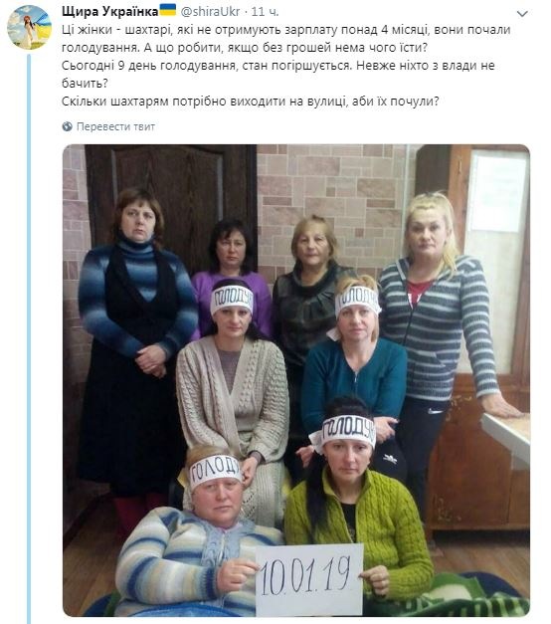Click the 10.01.19 paper sign in the photo
This screenshot has height=624, width=551.
[x=309, y=579]
